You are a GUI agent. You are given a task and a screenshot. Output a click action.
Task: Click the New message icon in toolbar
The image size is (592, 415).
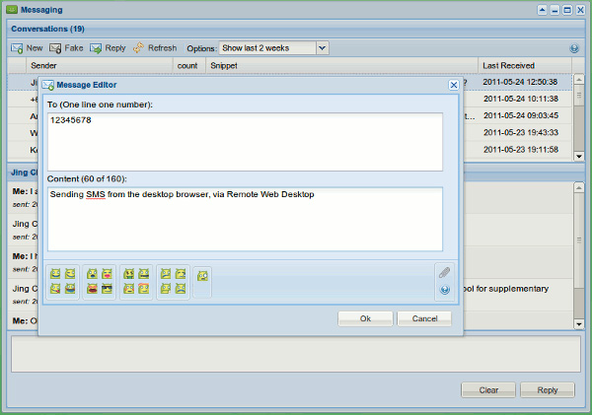(x=17, y=48)
